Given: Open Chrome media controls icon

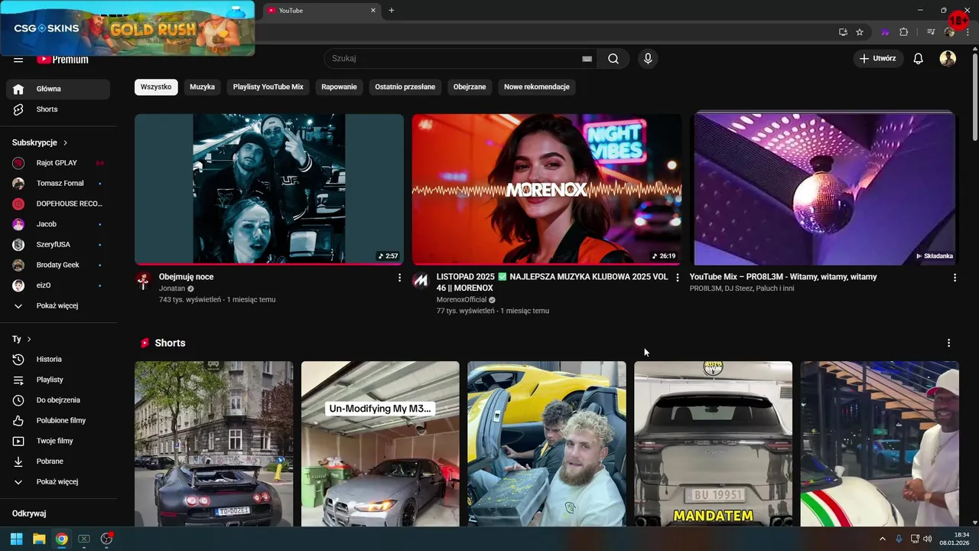Looking at the screenshot, I should coord(931,32).
